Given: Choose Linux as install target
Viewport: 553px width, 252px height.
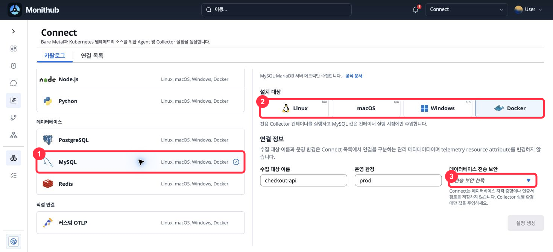Looking at the screenshot, I should tap(295, 108).
